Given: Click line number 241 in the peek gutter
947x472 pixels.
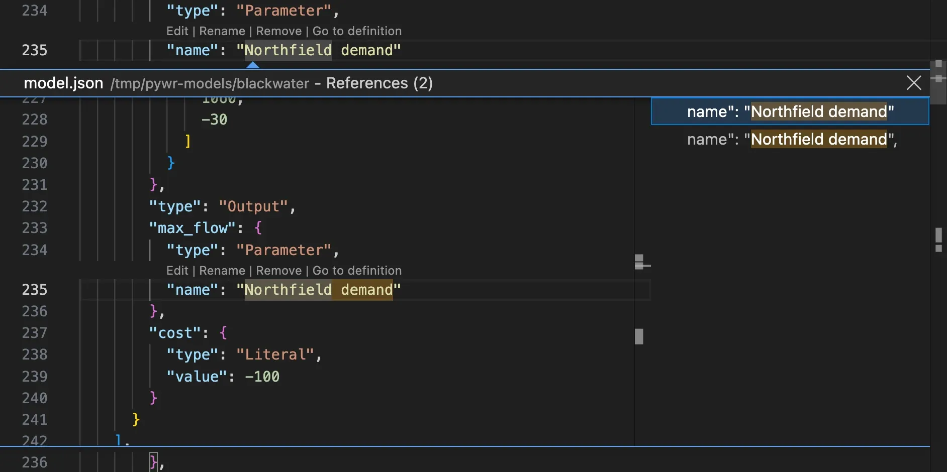Looking at the screenshot, I should 35,420.
